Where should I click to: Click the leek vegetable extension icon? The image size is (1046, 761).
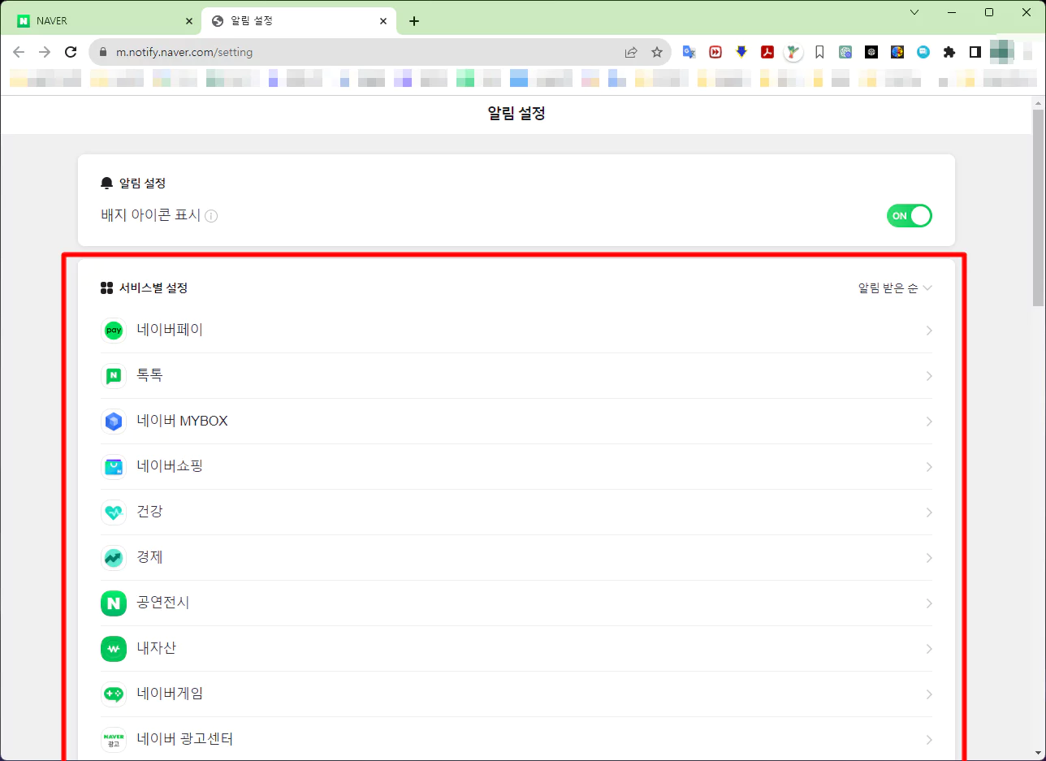[793, 53]
